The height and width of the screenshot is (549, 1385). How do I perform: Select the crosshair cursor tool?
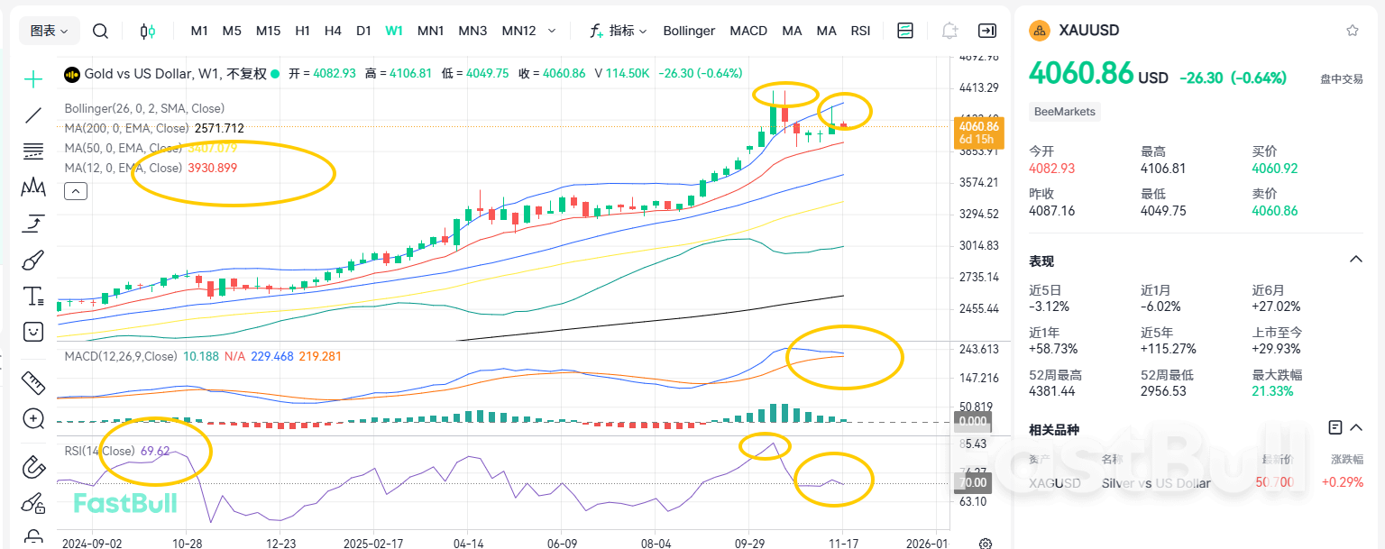(x=32, y=78)
